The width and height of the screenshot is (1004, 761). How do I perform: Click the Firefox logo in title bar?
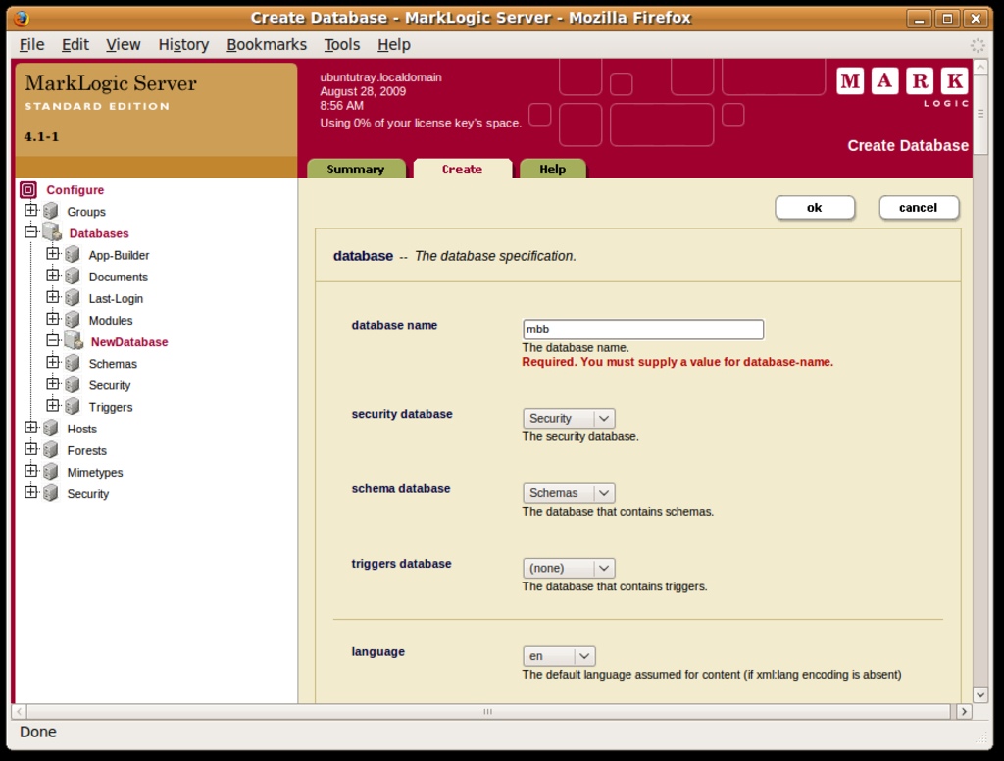point(21,18)
